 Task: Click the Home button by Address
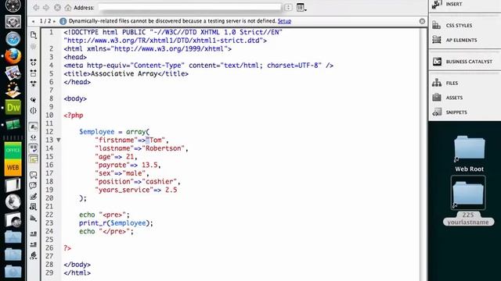point(68,7)
